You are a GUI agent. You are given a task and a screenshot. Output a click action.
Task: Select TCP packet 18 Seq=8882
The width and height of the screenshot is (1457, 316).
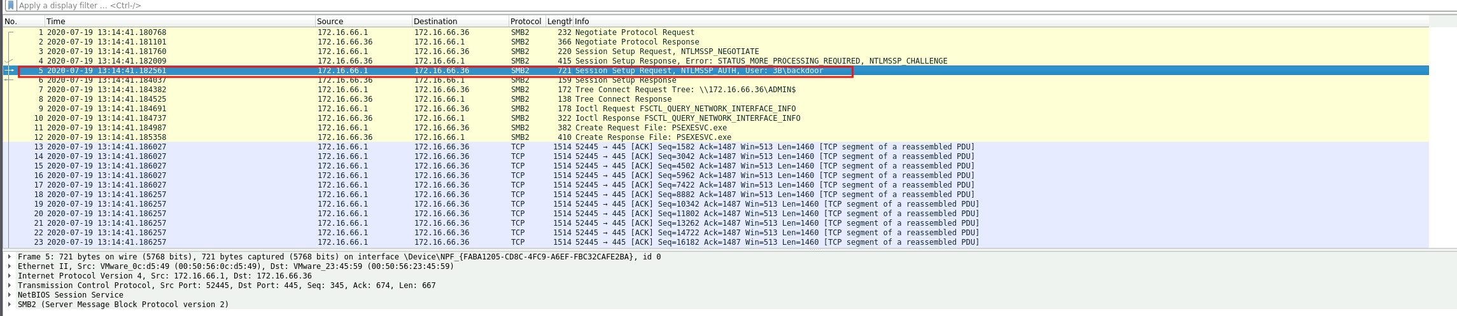716,195
